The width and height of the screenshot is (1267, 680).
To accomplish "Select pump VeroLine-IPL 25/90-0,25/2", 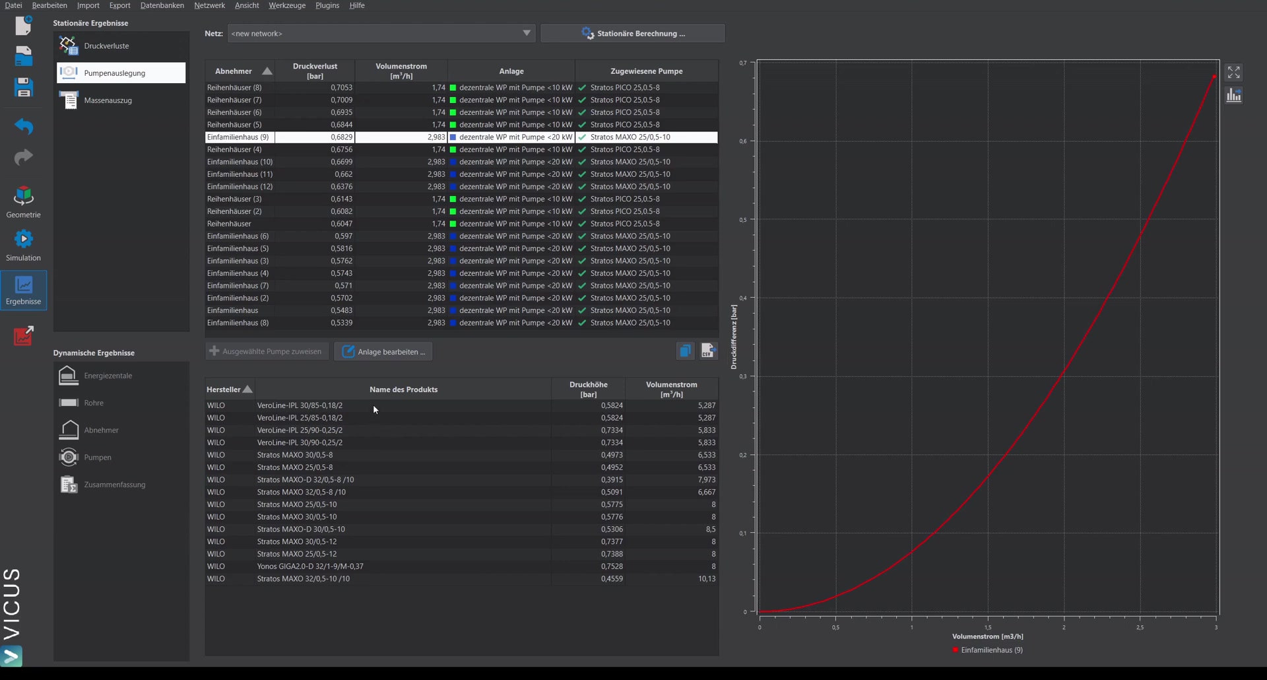I will (x=461, y=430).
